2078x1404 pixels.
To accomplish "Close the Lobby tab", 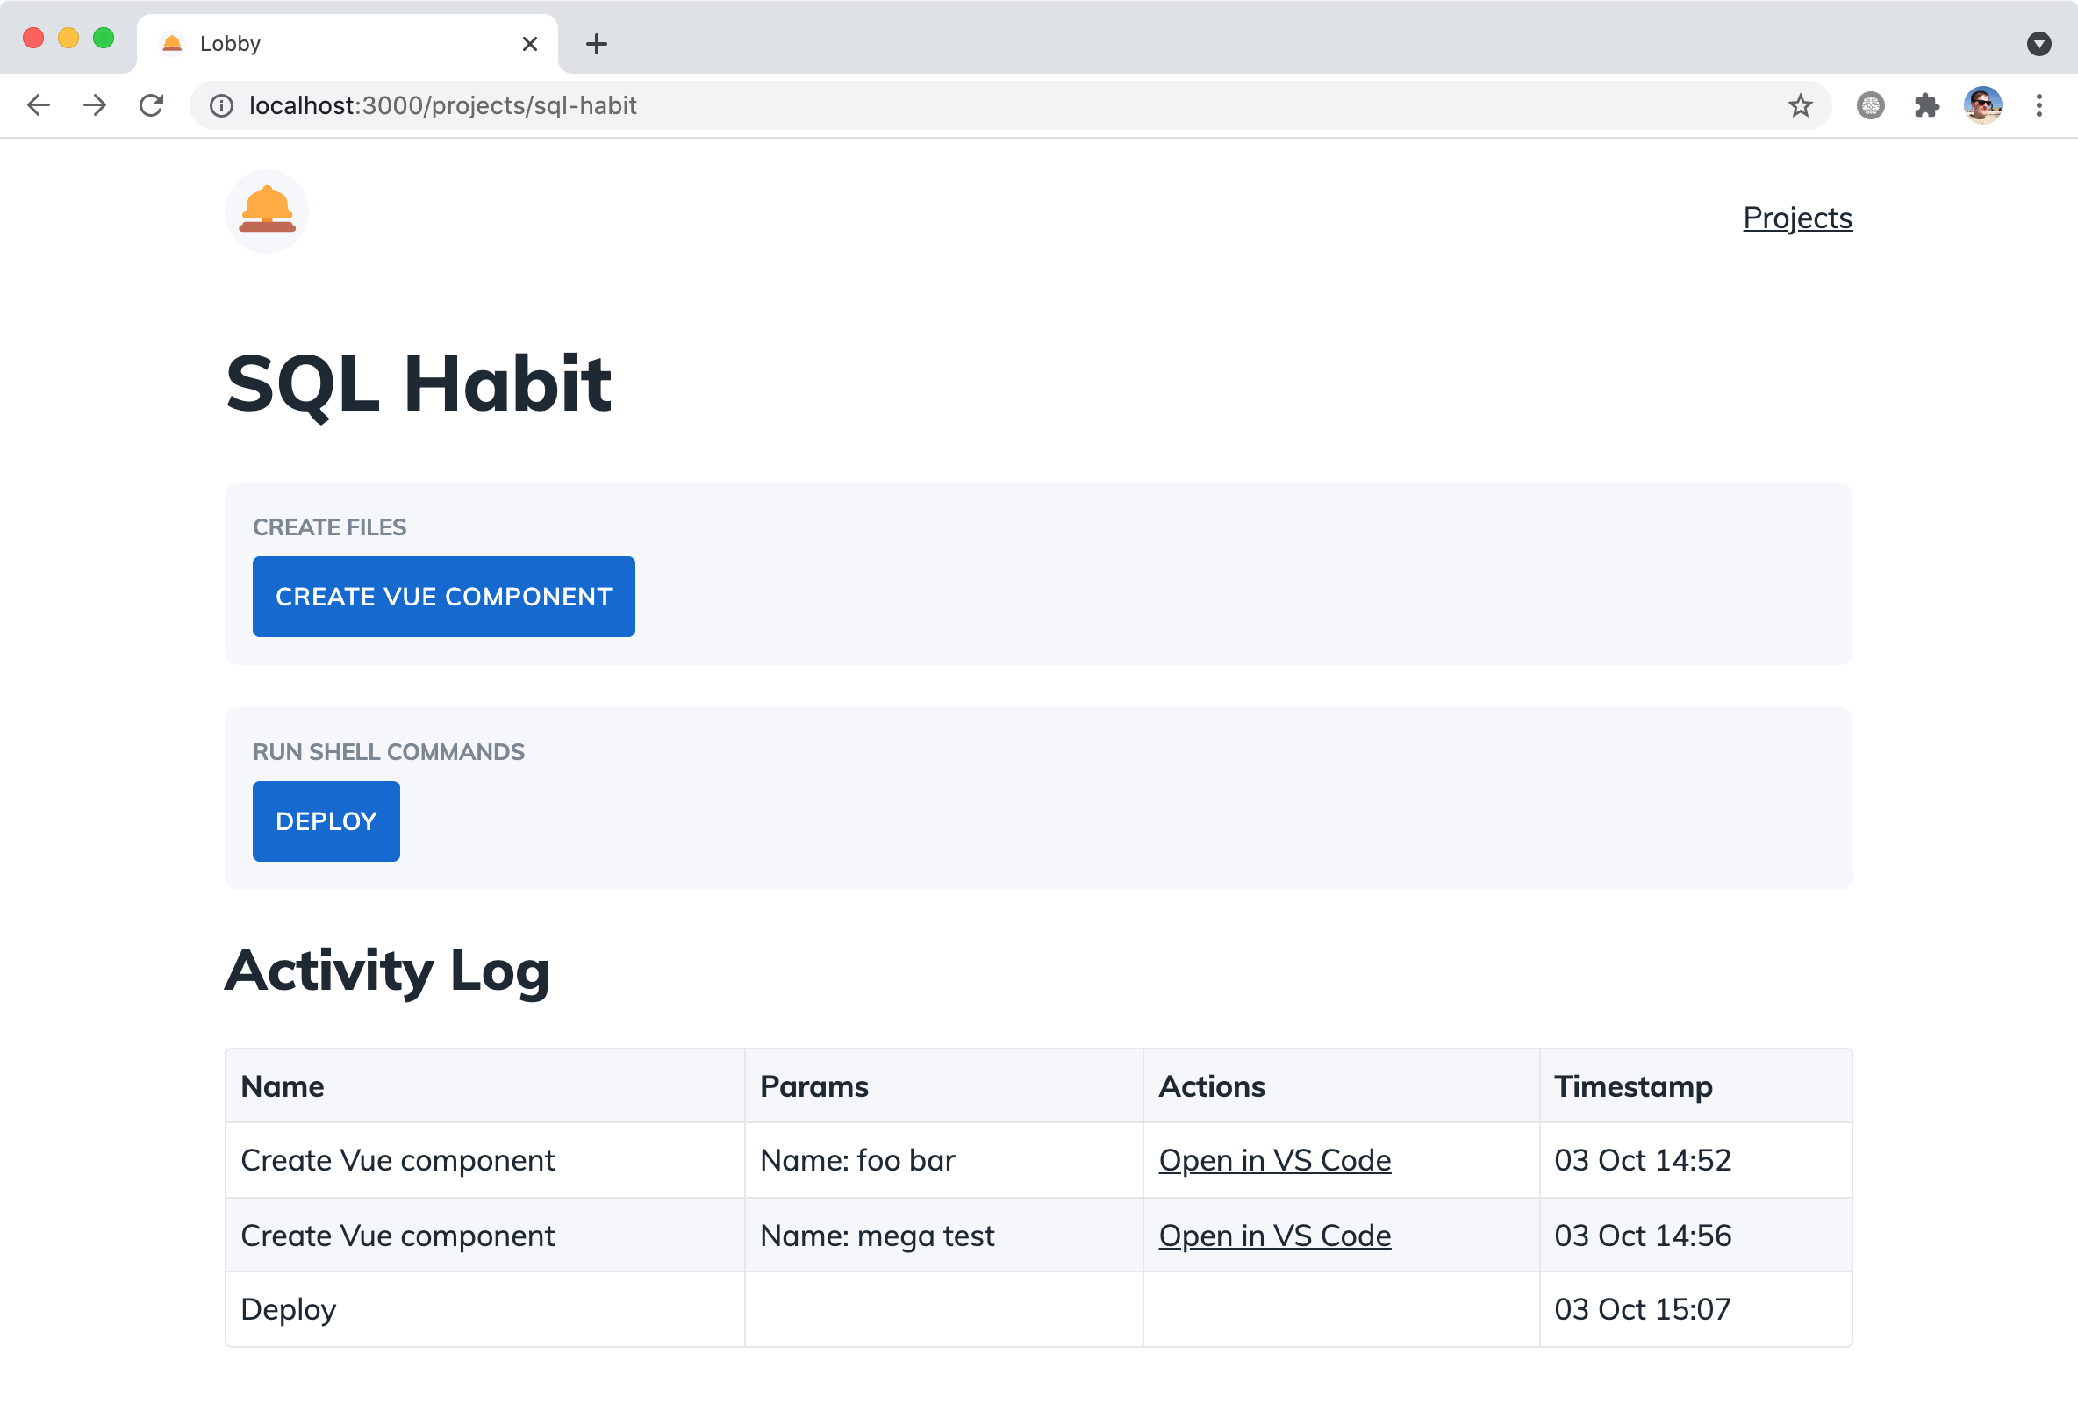I will (529, 42).
